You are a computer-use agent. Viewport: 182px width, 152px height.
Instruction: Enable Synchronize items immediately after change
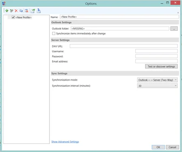click(54, 33)
